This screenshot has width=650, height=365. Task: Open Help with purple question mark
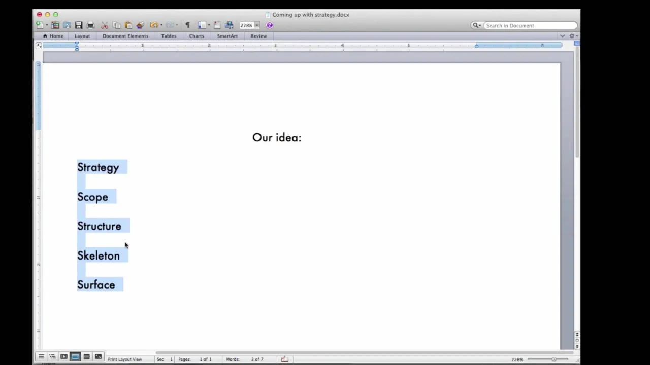pos(270,25)
